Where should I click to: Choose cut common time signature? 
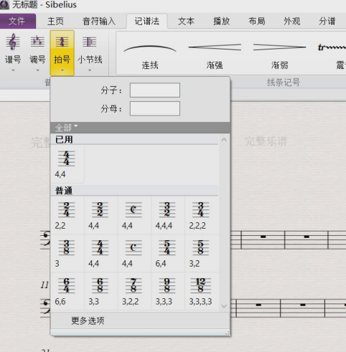[134, 215]
